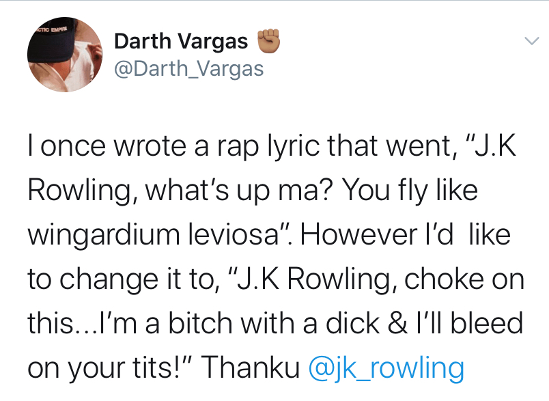This screenshot has height=401, width=549.
Task: Click "Rowling" at the start of line two
Action: pos(74,191)
